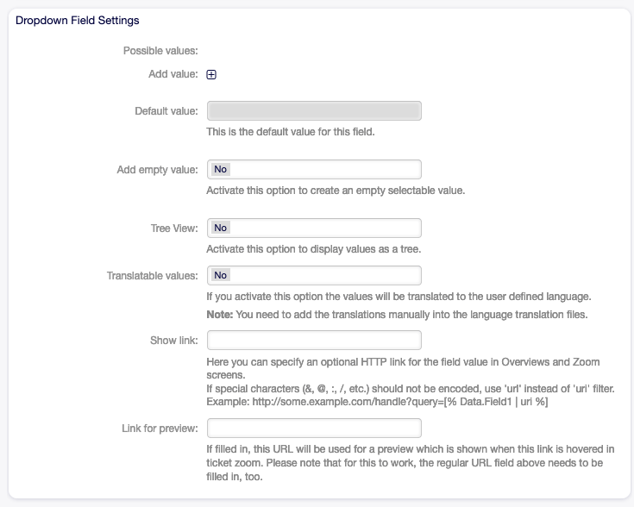Open the Default value dropdown

(314, 110)
